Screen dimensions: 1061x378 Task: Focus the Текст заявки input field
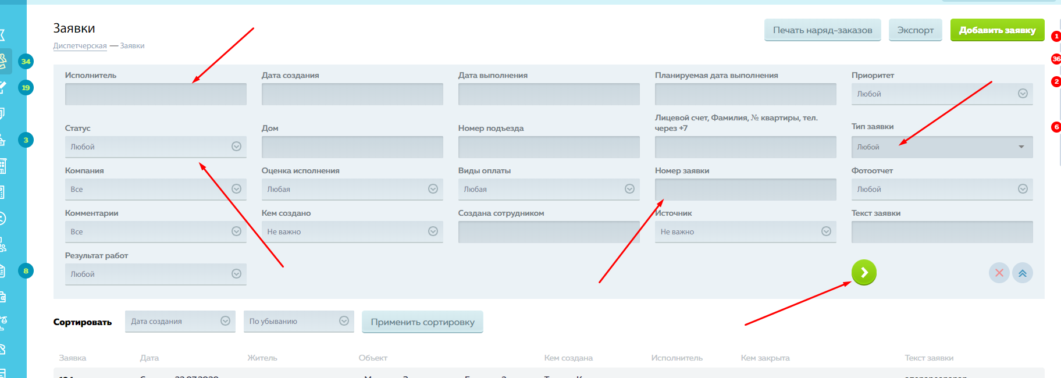coord(942,232)
